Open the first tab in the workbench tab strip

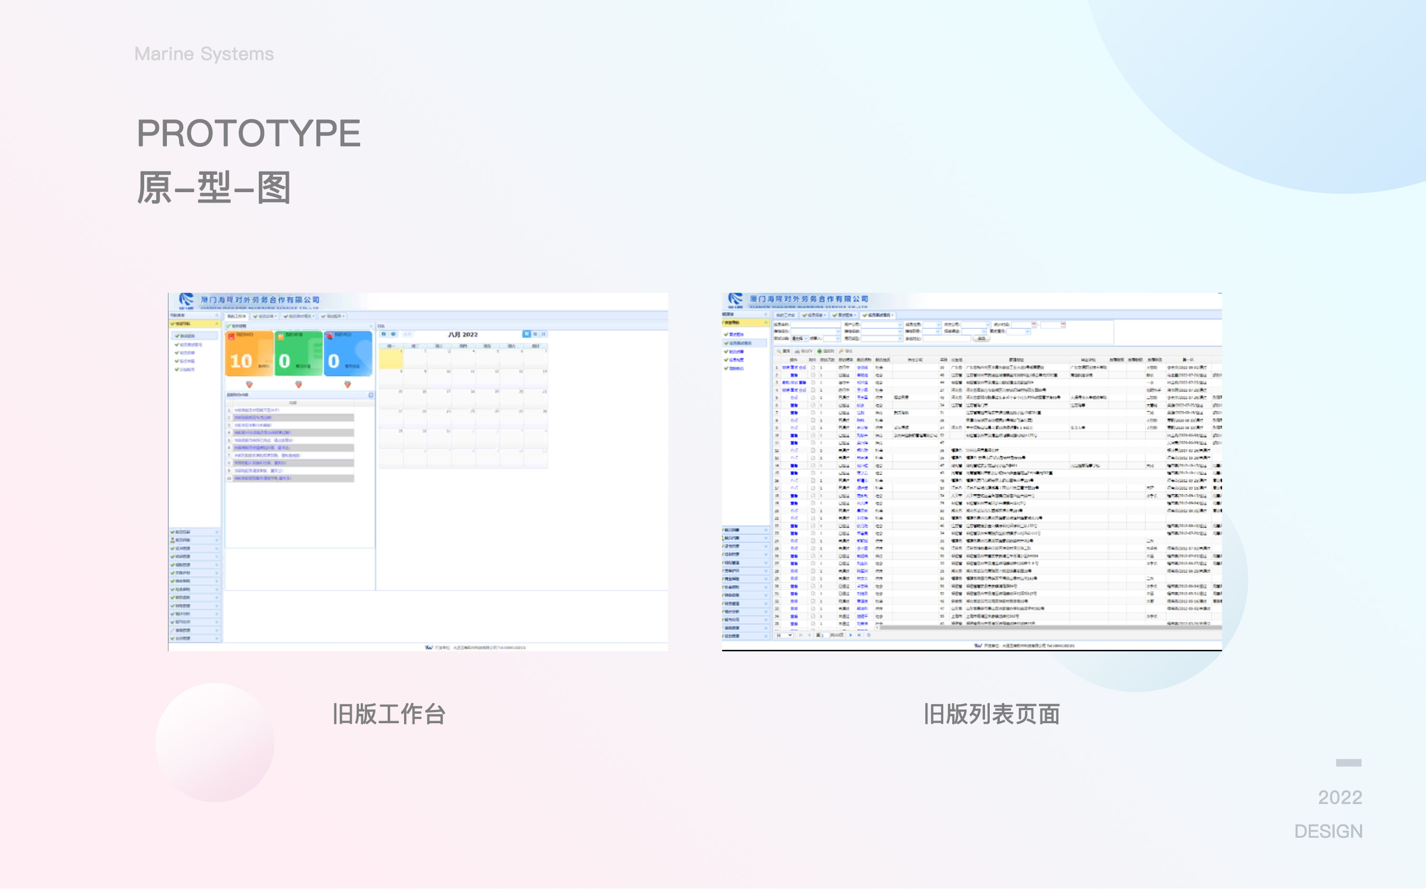(237, 316)
